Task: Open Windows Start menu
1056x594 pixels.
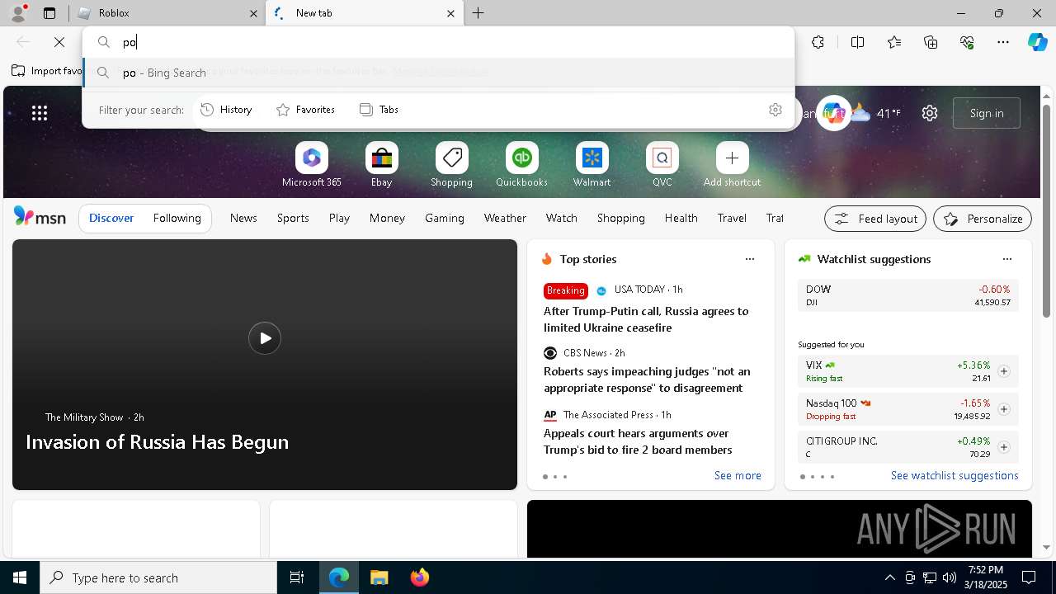Action: coord(20,577)
